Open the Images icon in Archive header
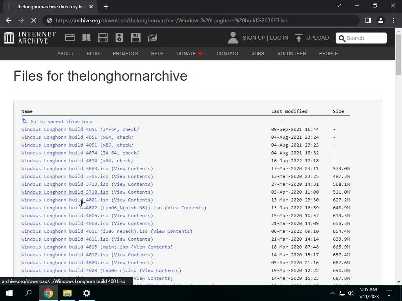 (152, 38)
